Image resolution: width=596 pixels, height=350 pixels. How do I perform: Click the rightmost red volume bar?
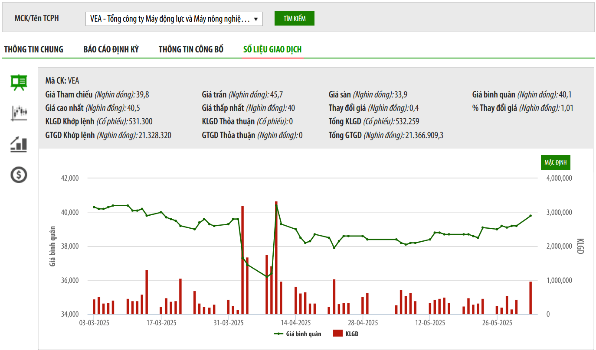click(530, 298)
